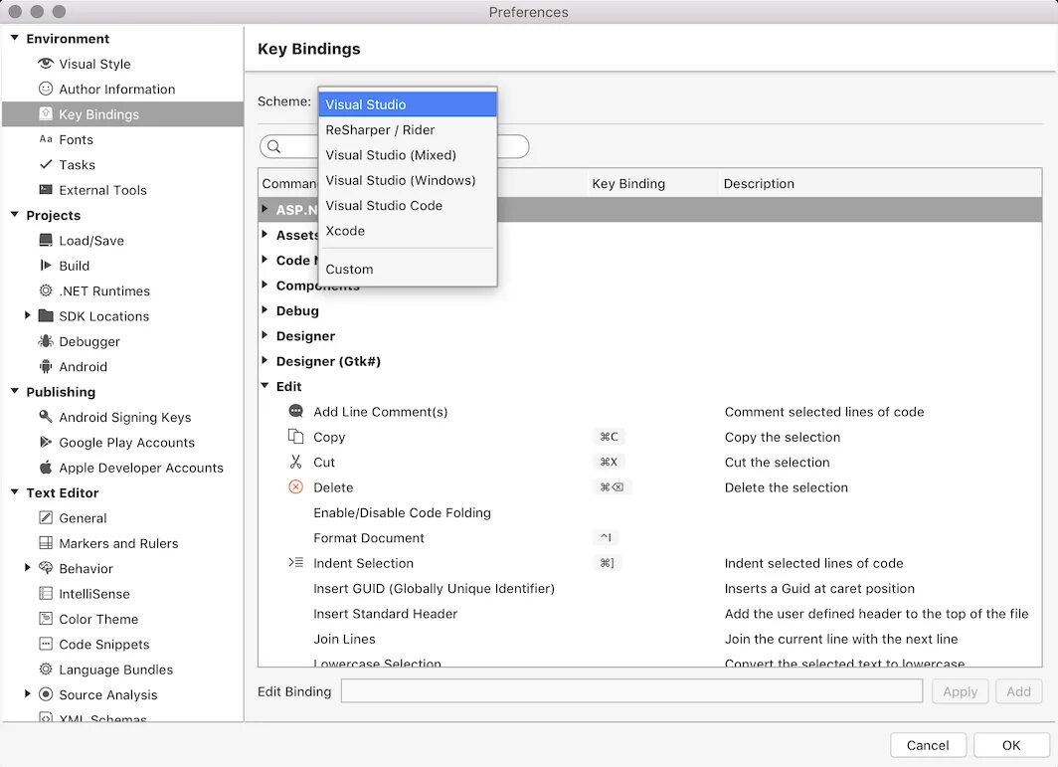Click the Cut scissors icon
This screenshot has height=767, width=1058.
pos(295,462)
